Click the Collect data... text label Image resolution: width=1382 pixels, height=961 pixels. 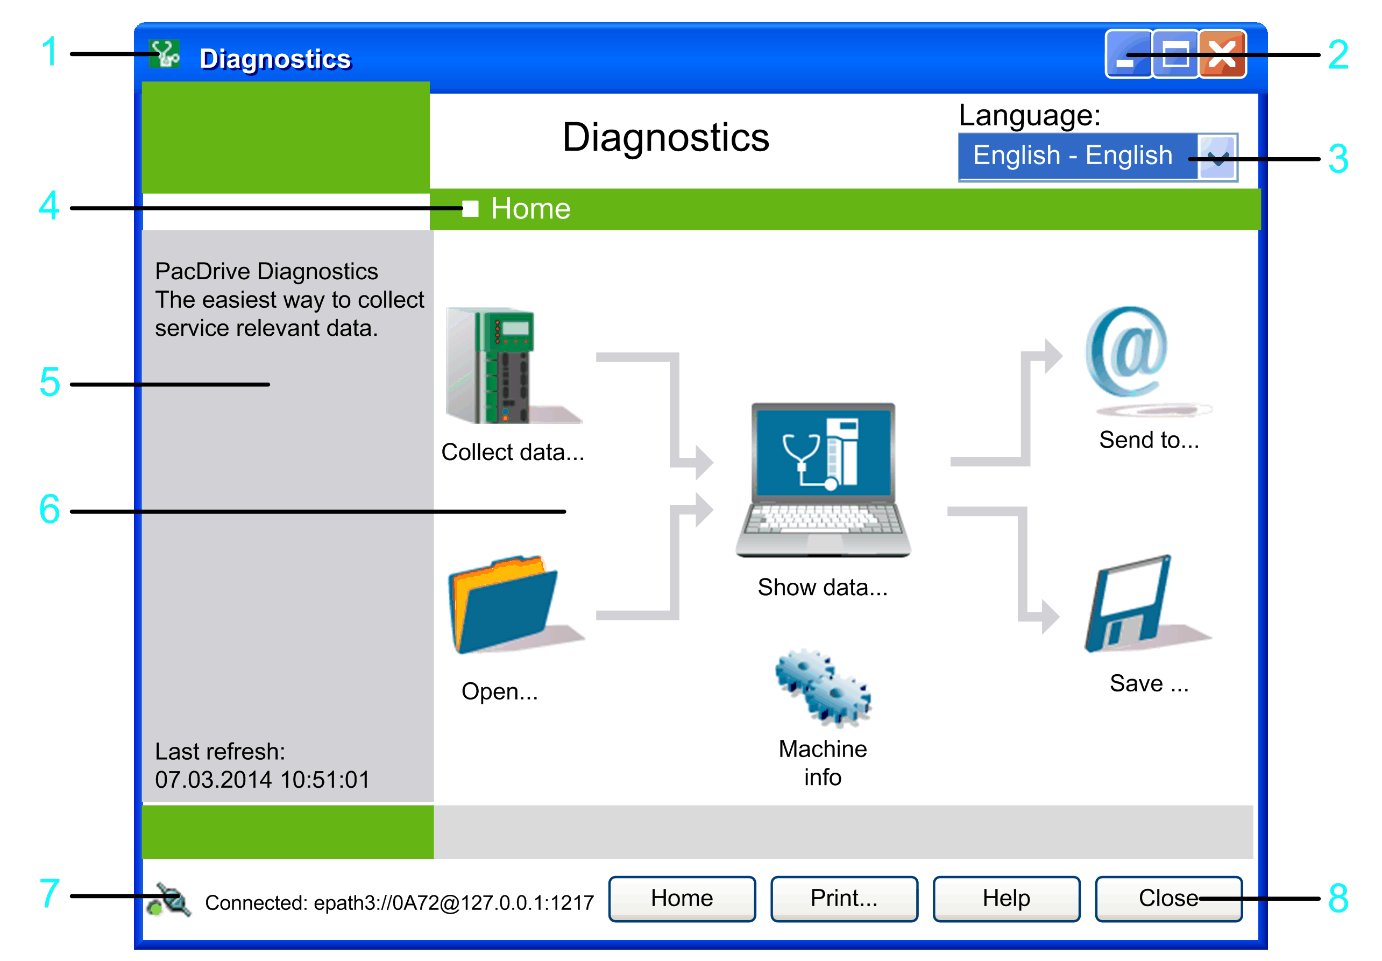[x=512, y=452]
